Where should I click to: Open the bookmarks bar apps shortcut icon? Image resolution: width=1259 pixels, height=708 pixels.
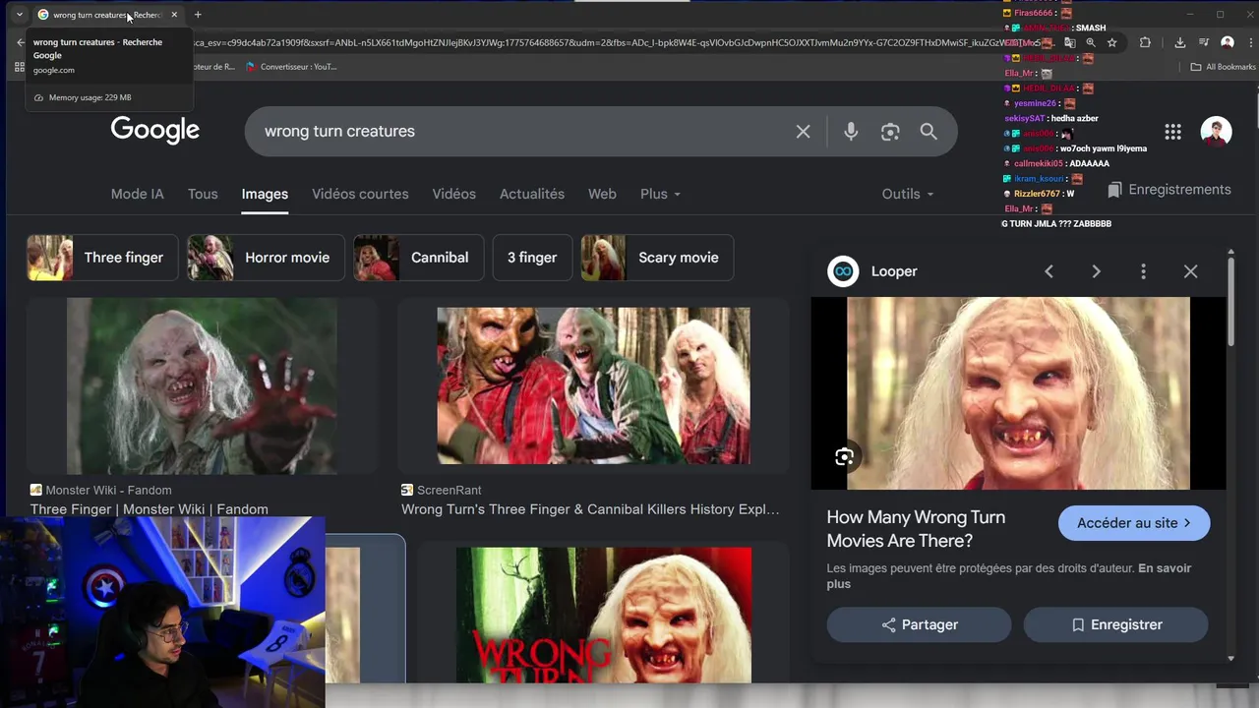coord(19,67)
